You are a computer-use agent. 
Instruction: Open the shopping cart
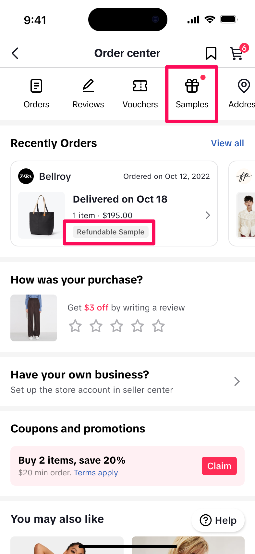pos(237,53)
